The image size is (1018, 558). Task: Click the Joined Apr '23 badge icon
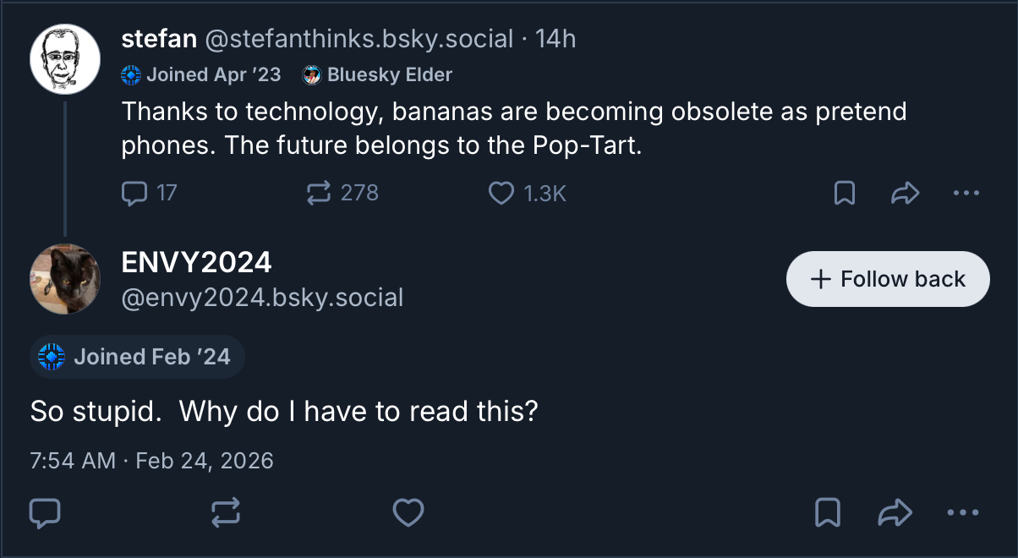pyautogui.click(x=131, y=75)
